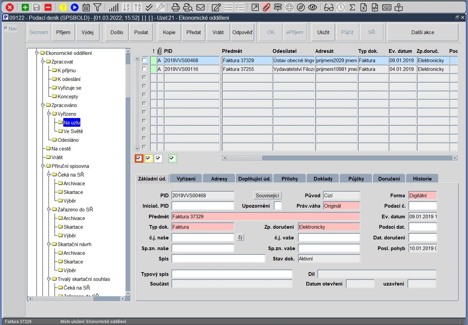Image resolution: width=468 pixels, height=325 pixels.
Task: Click the eye view icon
Action: (x=312, y=7)
